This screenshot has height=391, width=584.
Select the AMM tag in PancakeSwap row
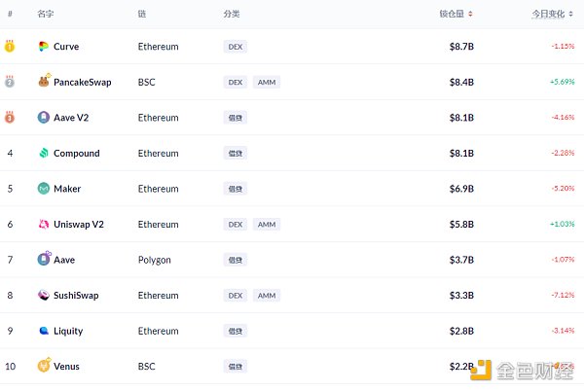pyautogui.click(x=267, y=83)
